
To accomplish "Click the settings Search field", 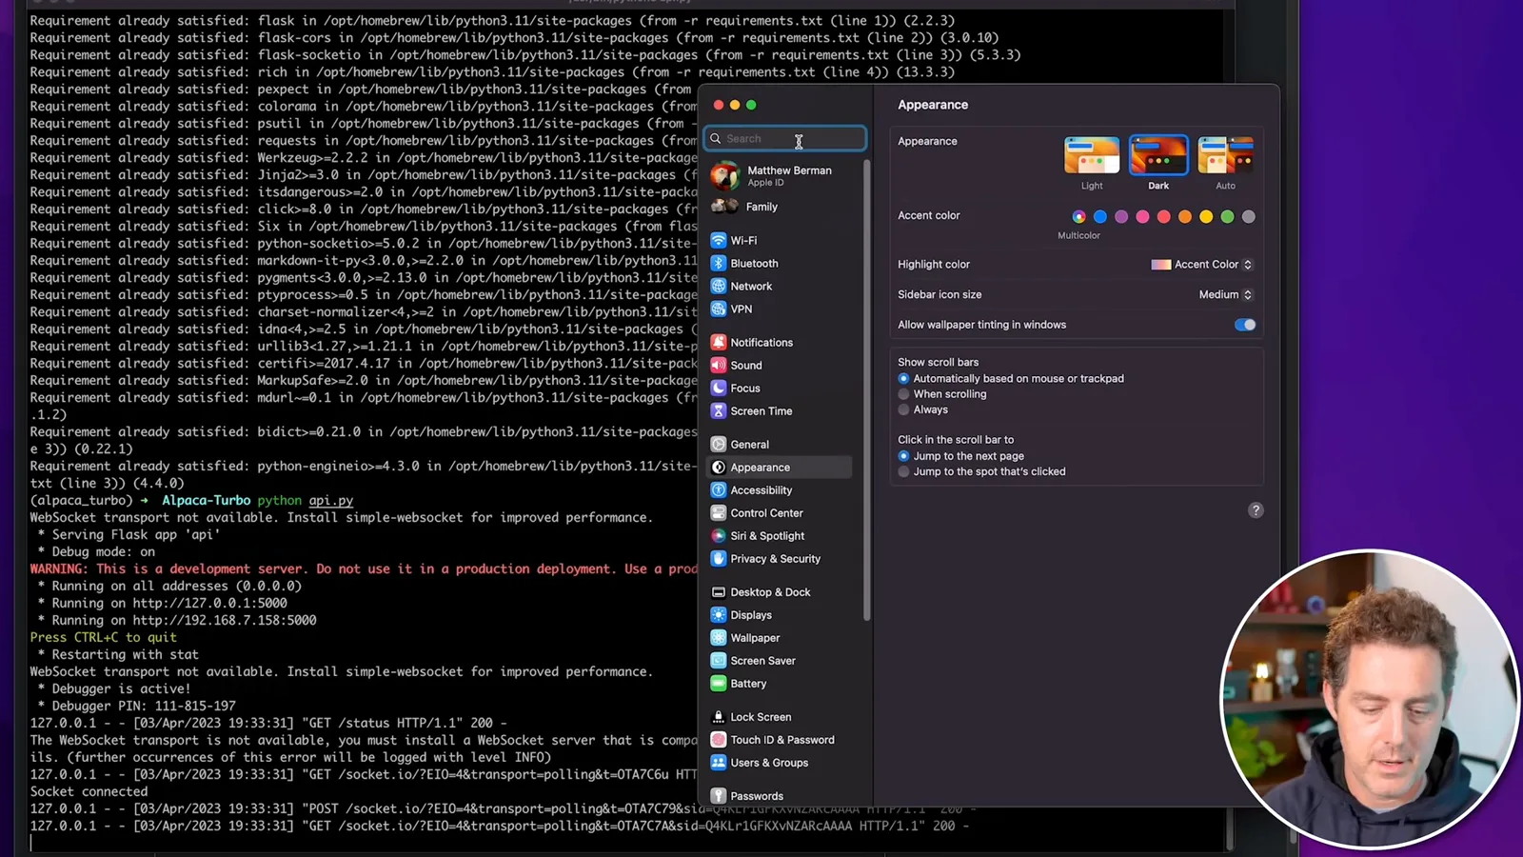I will [x=785, y=139].
